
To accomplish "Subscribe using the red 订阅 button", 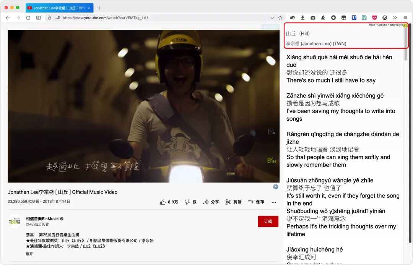I will 268,221.
